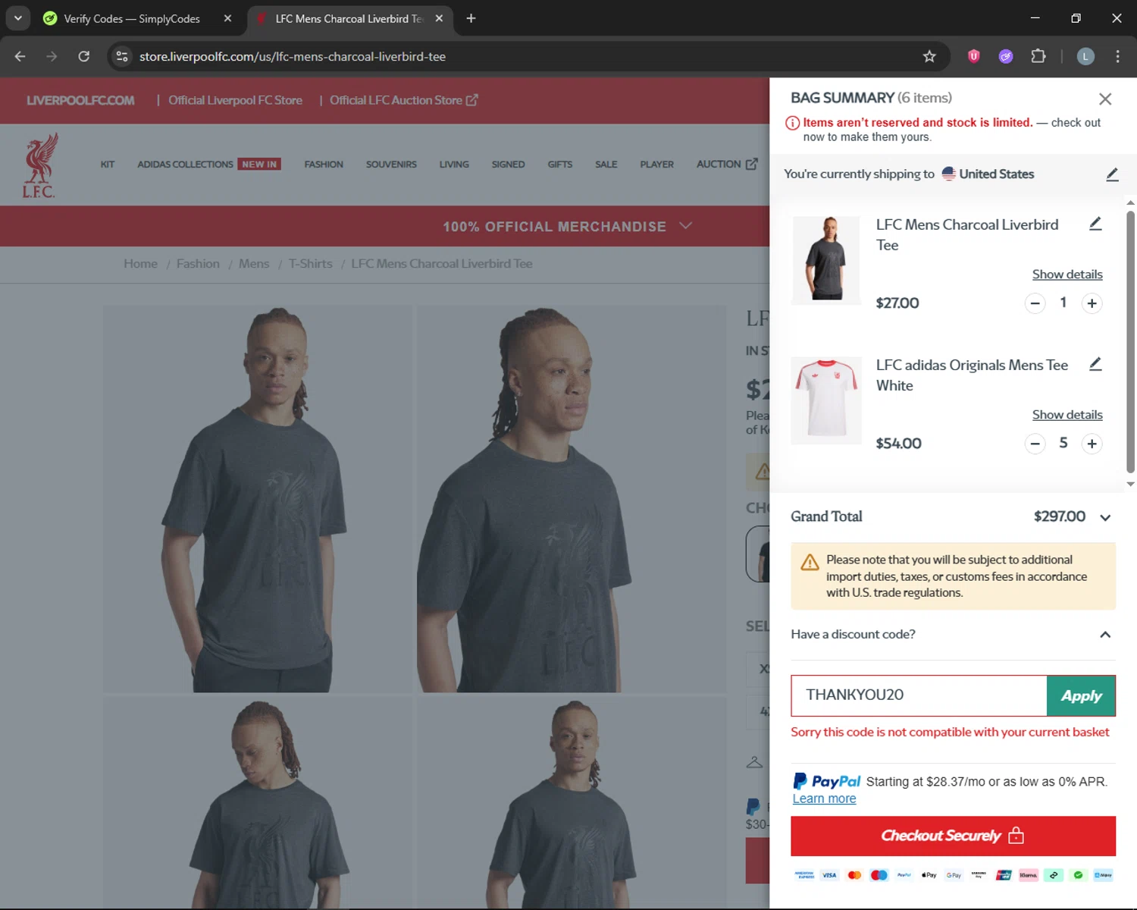Viewport: 1137px width, 910px height.
Task: Click Checkout Securely button
Action: (953, 836)
